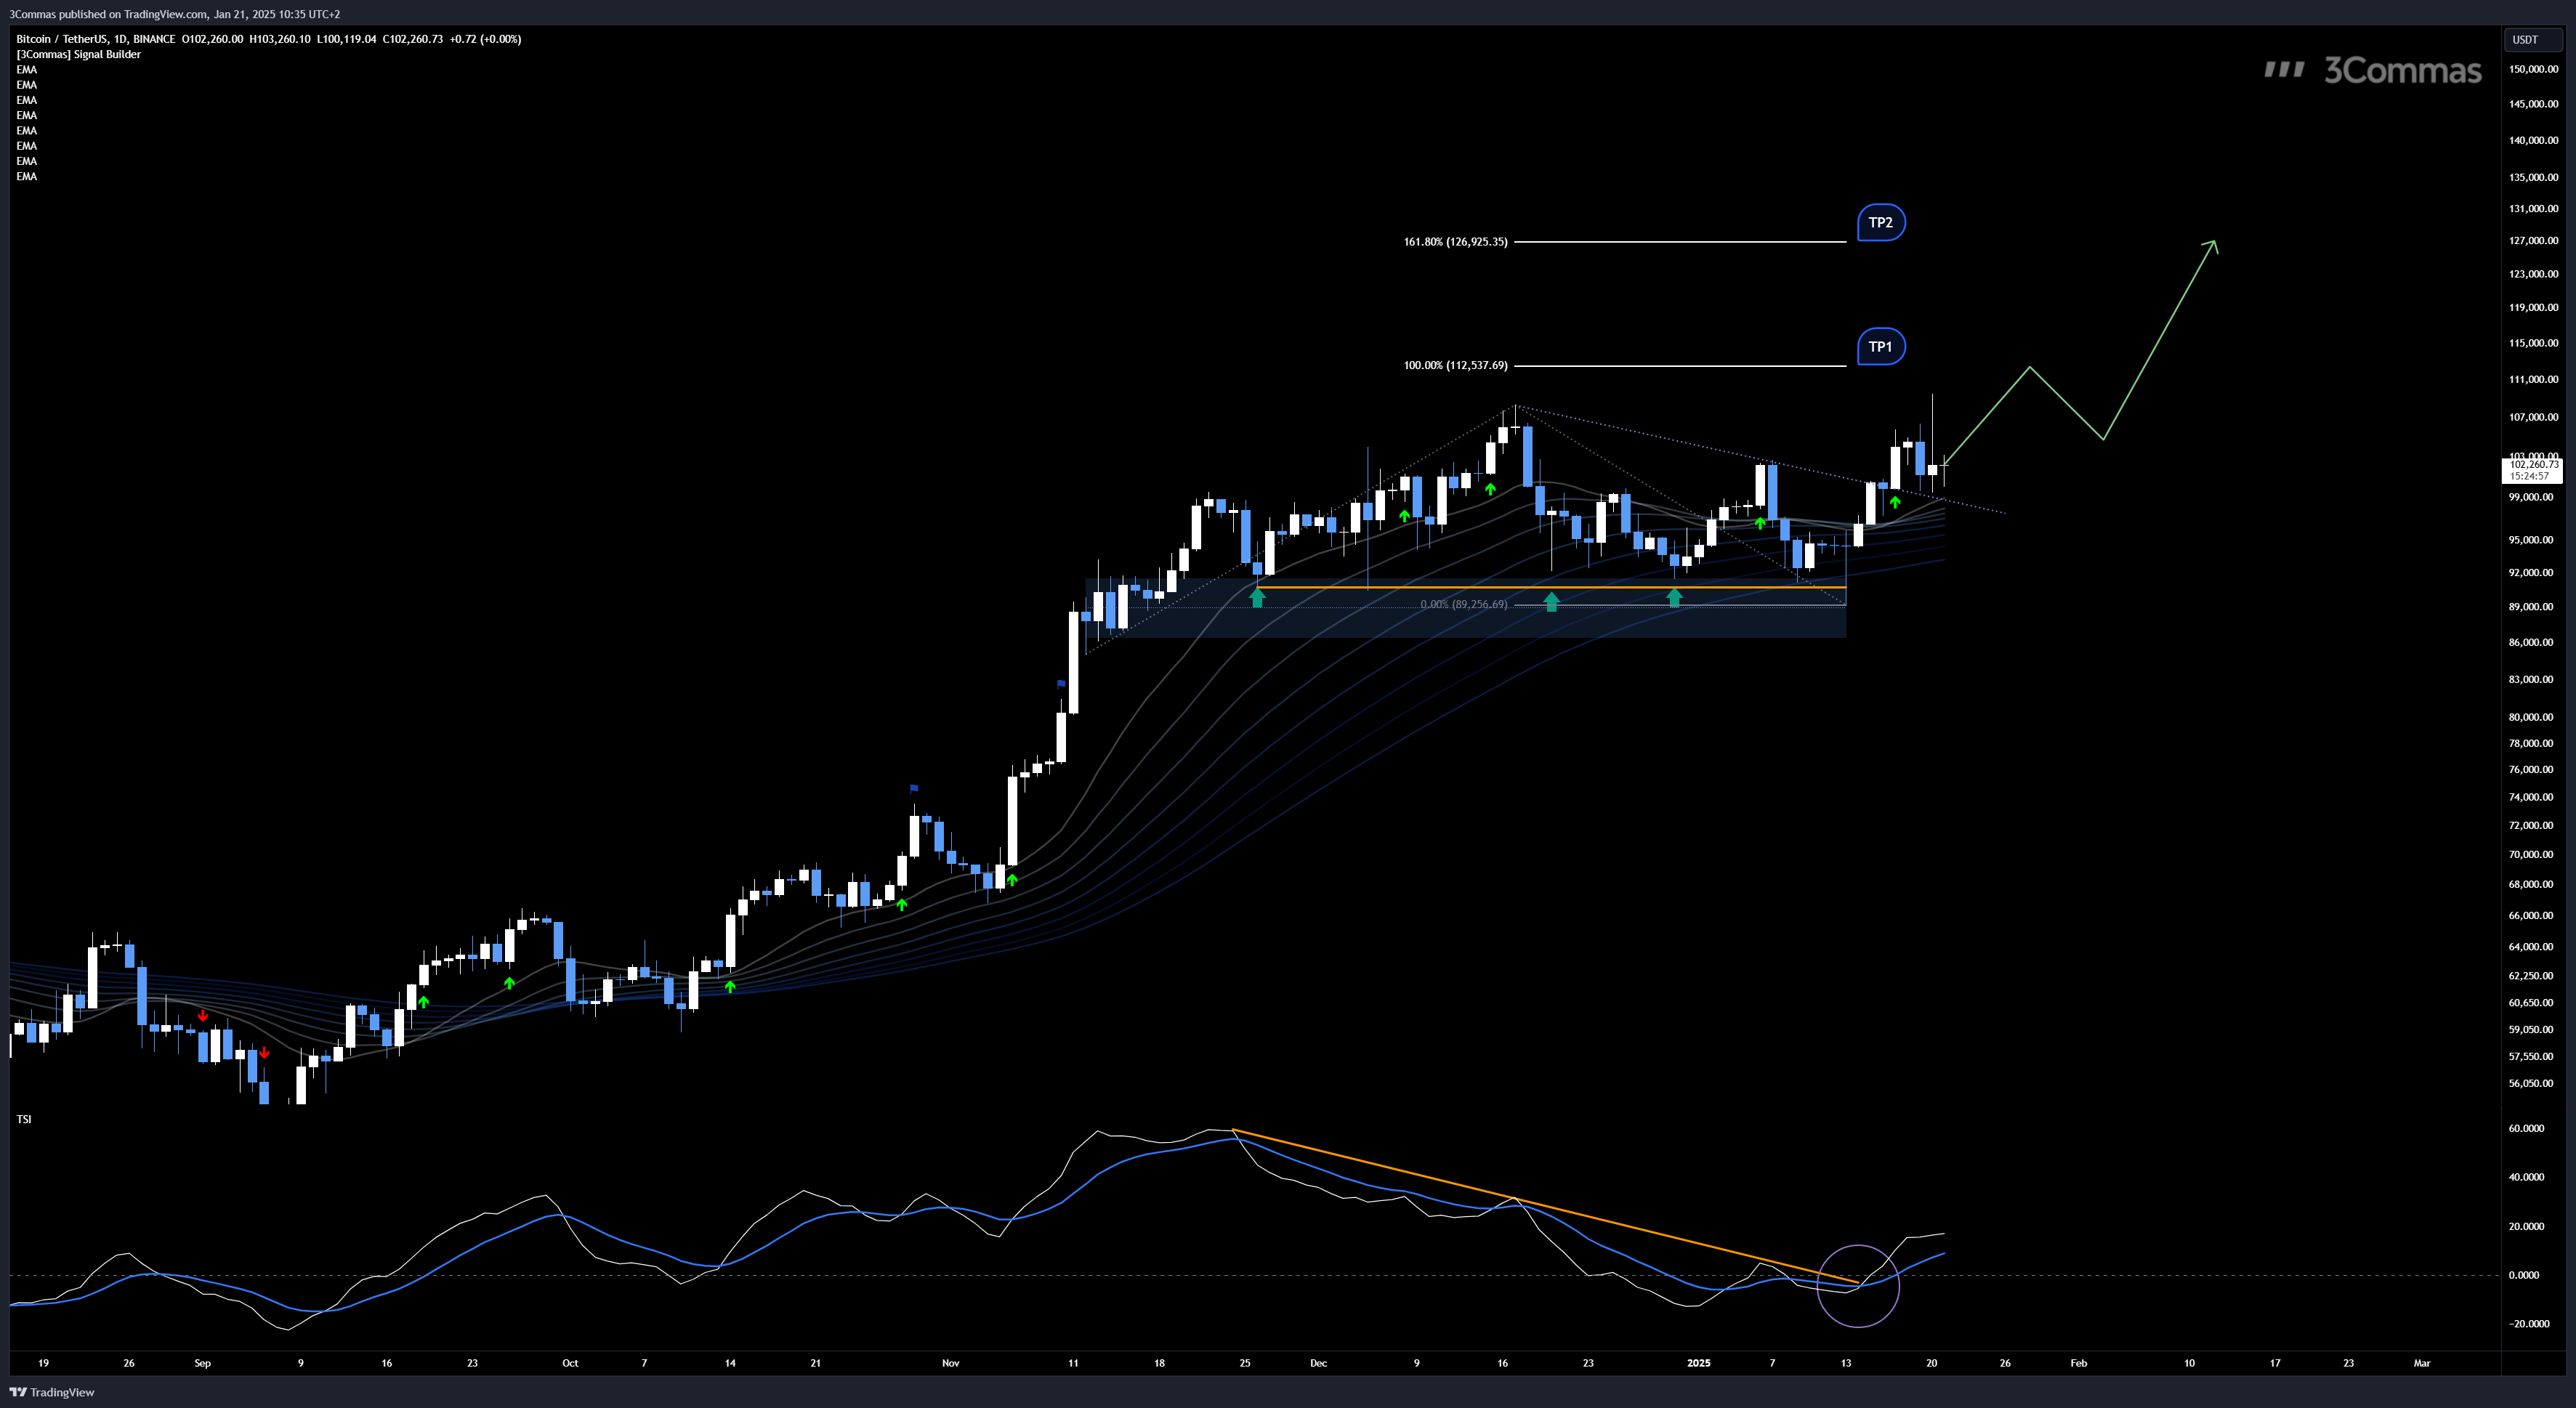Click the red down arrow above the early-September candle
This screenshot has width=2576, height=1408.
203,1015
